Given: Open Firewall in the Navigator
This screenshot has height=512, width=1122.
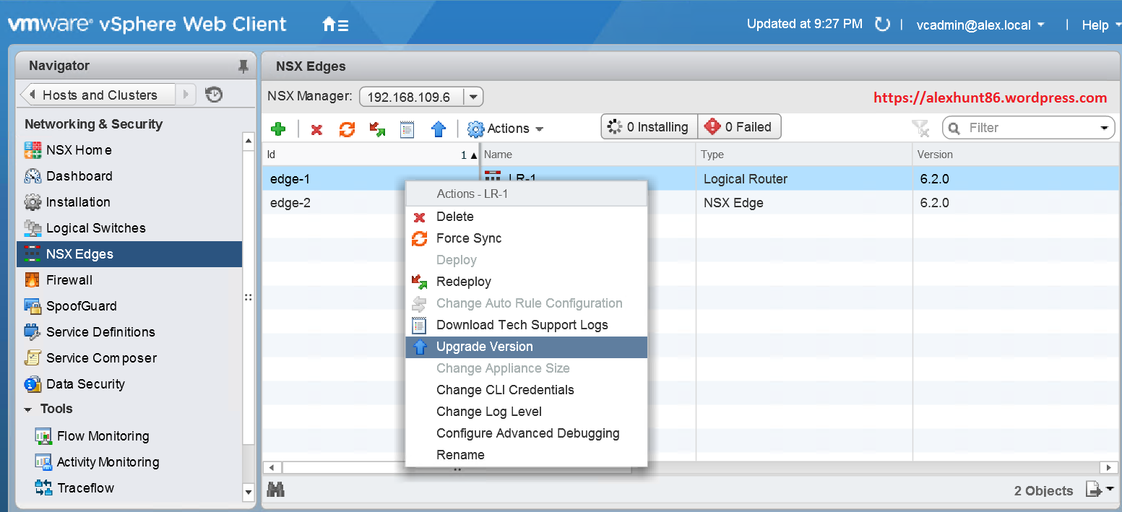Looking at the screenshot, I should tap(69, 280).
